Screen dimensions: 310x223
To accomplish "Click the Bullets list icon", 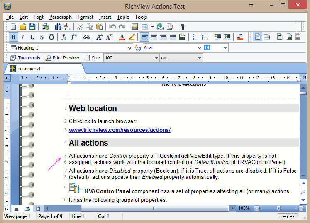I will pos(195,37).
